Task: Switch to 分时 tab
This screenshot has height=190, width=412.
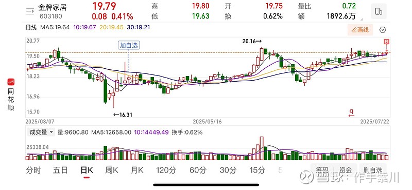Action: tap(33, 170)
